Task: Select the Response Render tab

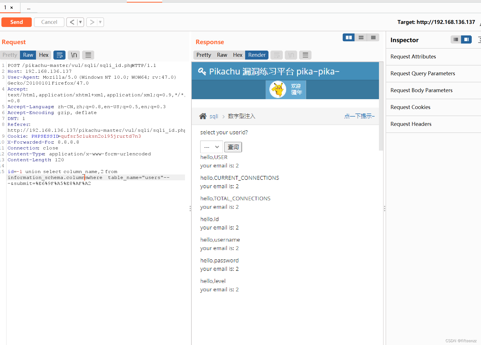Action: tap(257, 55)
